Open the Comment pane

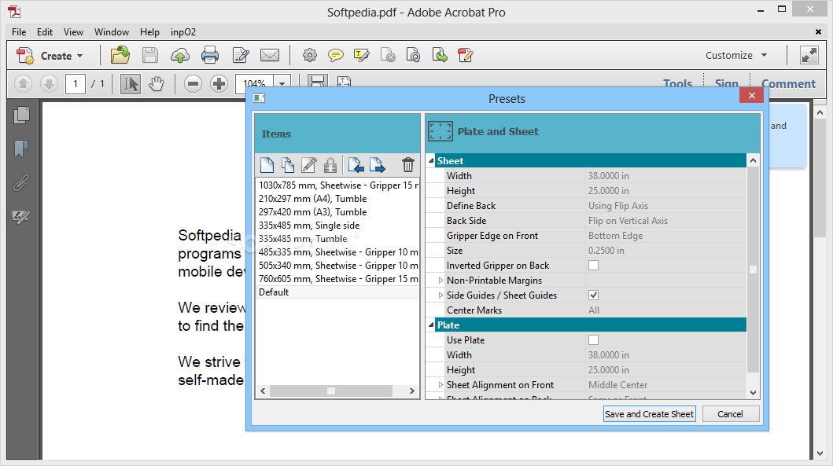tap(788, 83)
